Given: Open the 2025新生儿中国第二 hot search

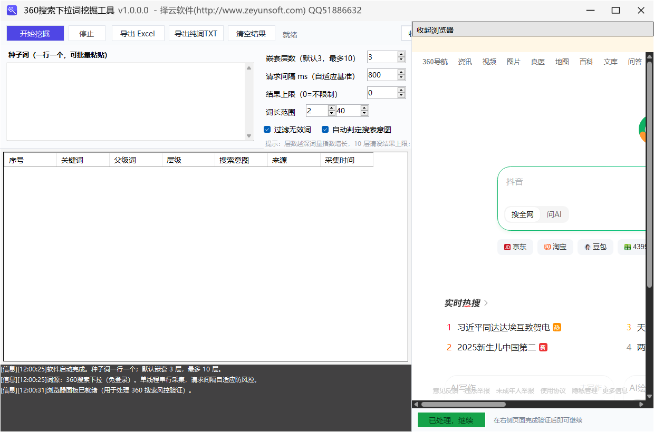Looking at the screenshot, I should (x=496, y=348).
